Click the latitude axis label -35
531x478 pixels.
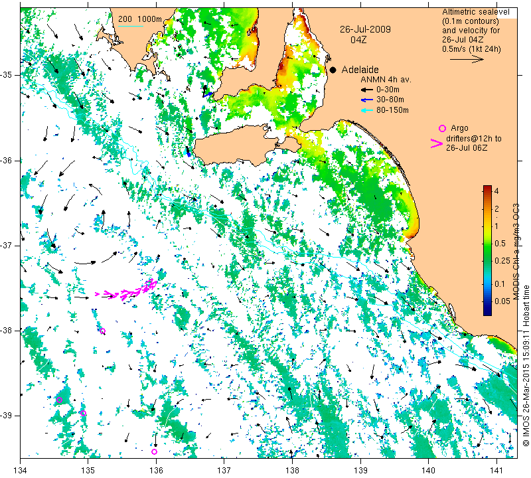pos(6,75)
